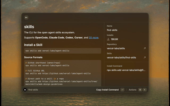
Task: Click the back arrow button
Action: coord(26,17)
